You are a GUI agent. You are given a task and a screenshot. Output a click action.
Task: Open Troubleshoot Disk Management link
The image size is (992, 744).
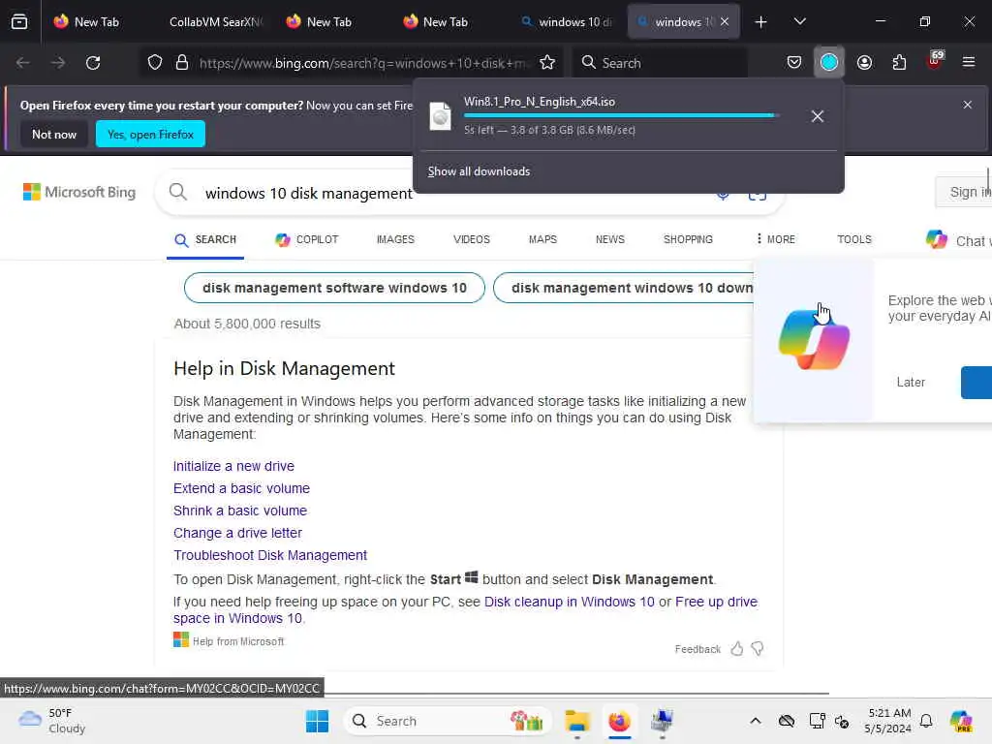click(x=270, y=555)
